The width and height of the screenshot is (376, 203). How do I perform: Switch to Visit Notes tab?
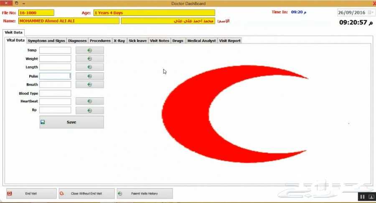pos(160,41)
